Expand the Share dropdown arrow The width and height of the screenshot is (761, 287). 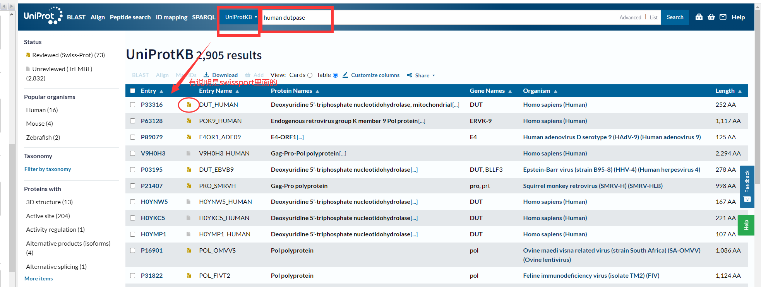(434, 75)
